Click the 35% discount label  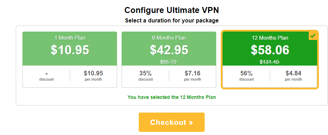[x=145, y=75]
